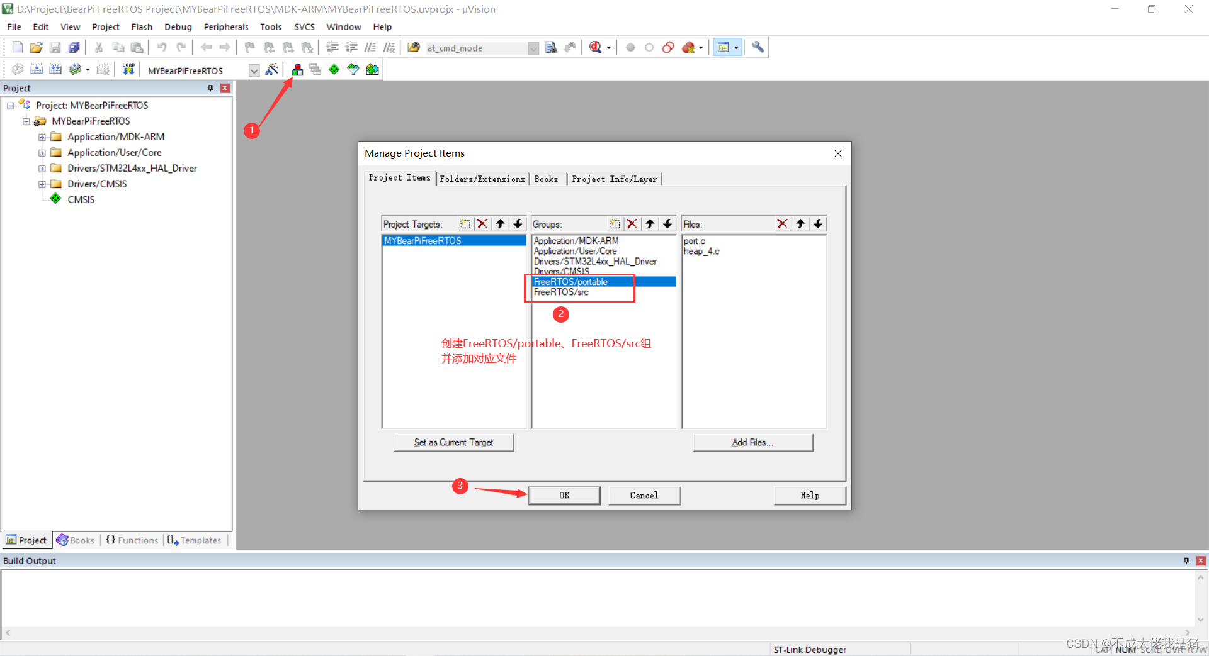Move selected group up
Image resolution: width=1209 pixels, height=656 pixels.
click(x=650, y=224)
